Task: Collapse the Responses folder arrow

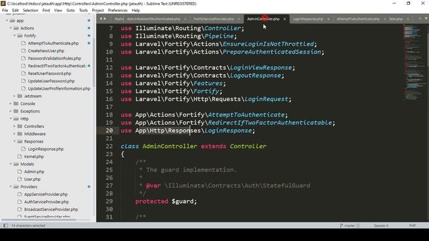Action: click(14, 141)
